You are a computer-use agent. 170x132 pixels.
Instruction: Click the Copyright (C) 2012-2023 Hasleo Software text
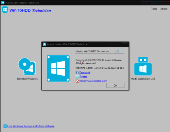(x=99, y=60)
